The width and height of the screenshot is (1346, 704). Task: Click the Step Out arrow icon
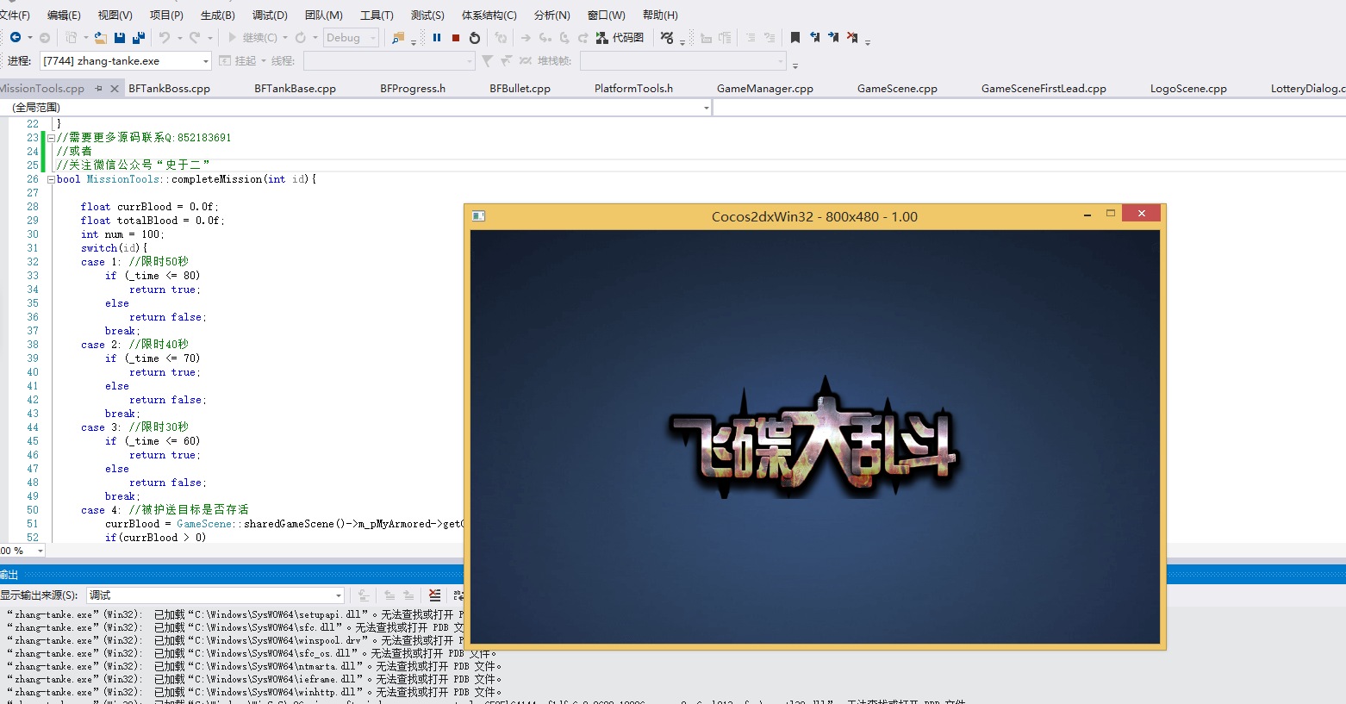click(583, 37)
